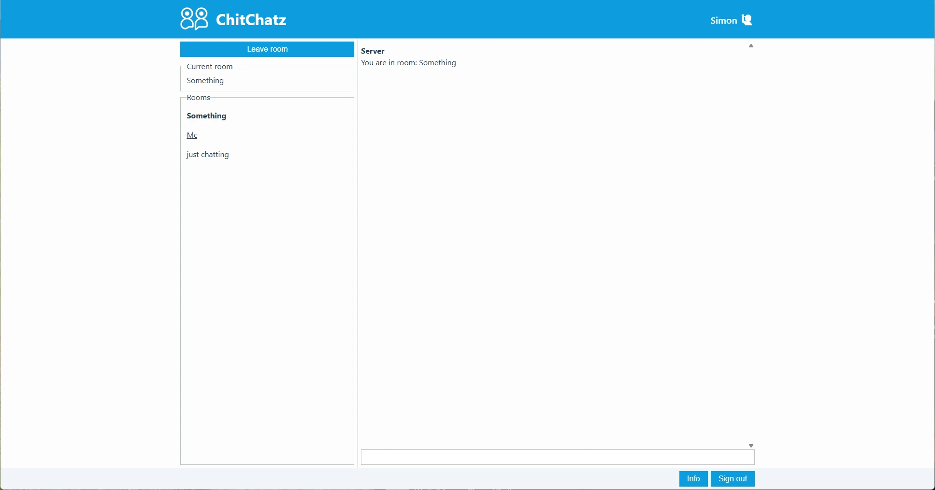Screen dimensions: 935x490
Task: Click the chat scrollbar down arrow
Action: click(751, 446)
